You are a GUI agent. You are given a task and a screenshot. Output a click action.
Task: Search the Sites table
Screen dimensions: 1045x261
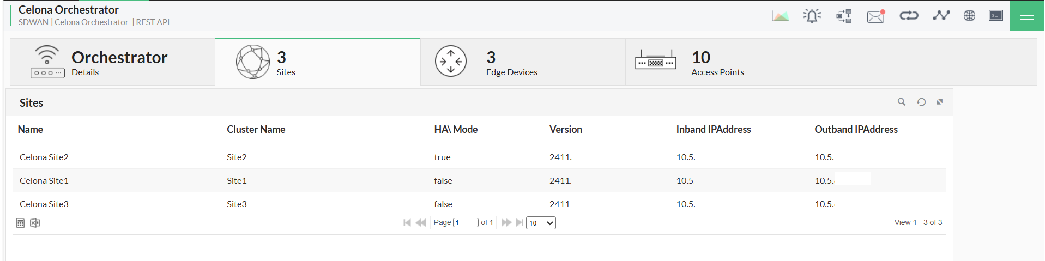(902, 102)
